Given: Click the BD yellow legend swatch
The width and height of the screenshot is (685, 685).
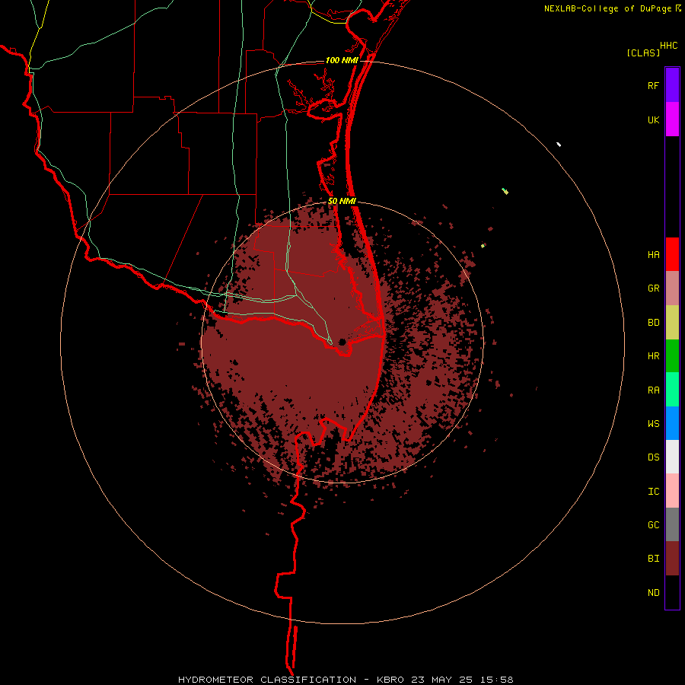Looking at the screenshot, I should (672, 322).
